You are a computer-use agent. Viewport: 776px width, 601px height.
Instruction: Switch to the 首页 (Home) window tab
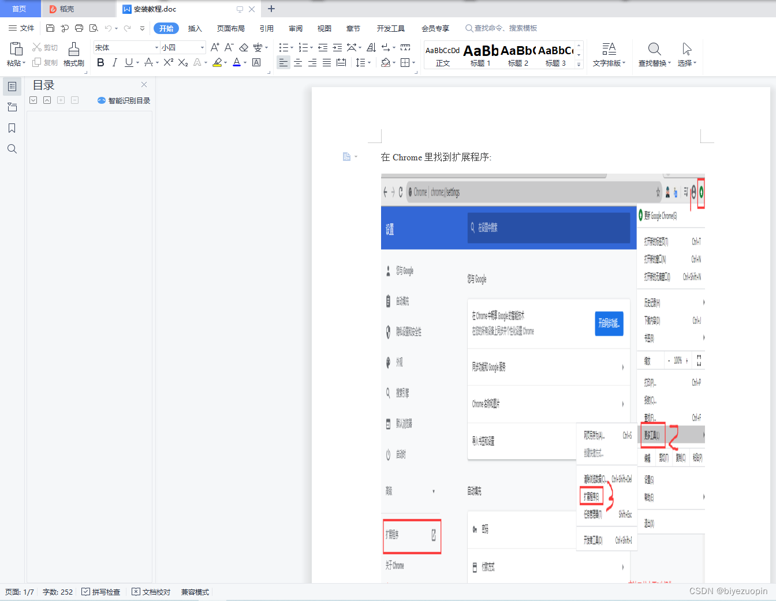[20, 9]
